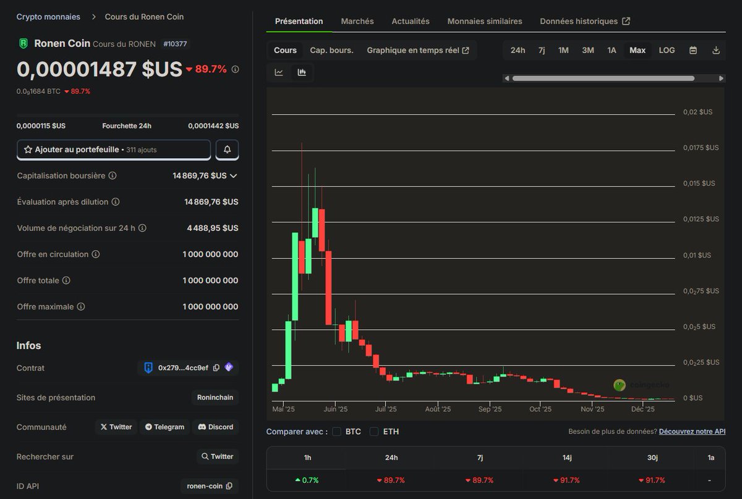
Task: Click the Cours du Ronen Coin breadcrumb
Action: [x=144, y=17]
